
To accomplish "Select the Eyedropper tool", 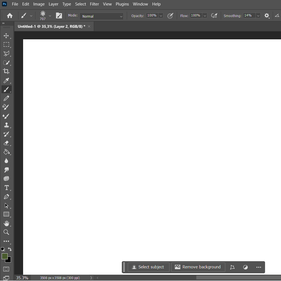I will pyautogui.click(x=7, y=81).
